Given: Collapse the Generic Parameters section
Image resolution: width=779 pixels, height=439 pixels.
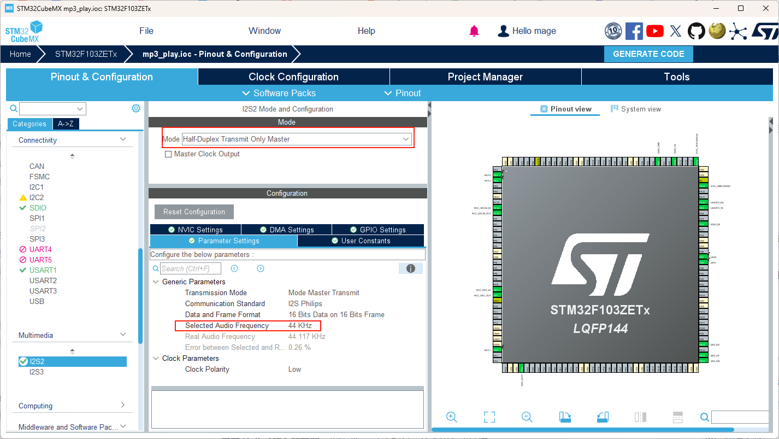Looking at the screenshot, I should pos(156,282).
